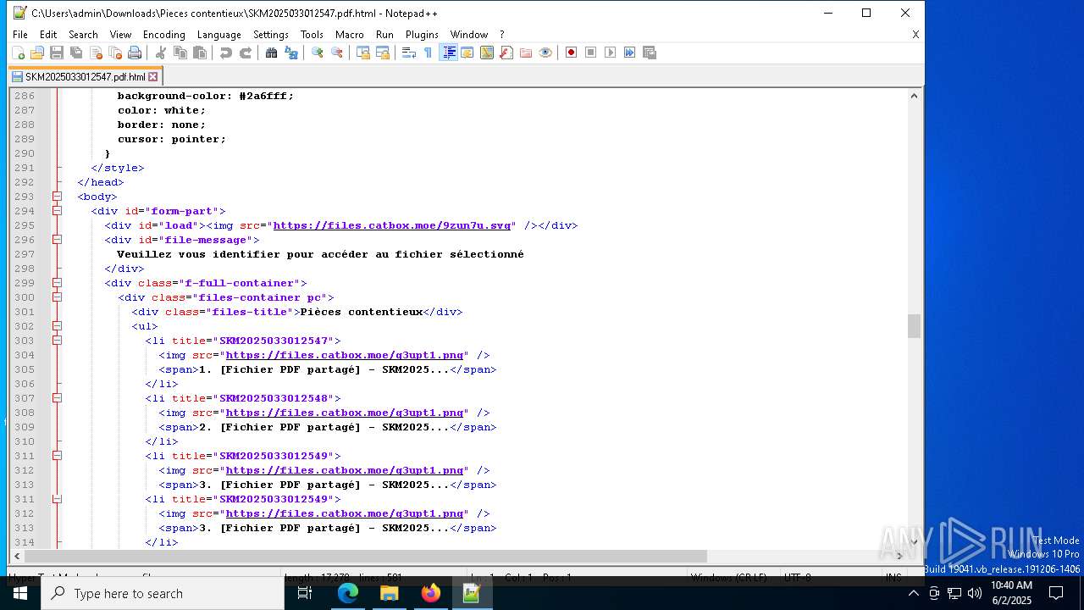The height and width of the screenshot is (610, 1084).
Task: Click the Save All toolbar icon
Action: click(x=76, y=53)
